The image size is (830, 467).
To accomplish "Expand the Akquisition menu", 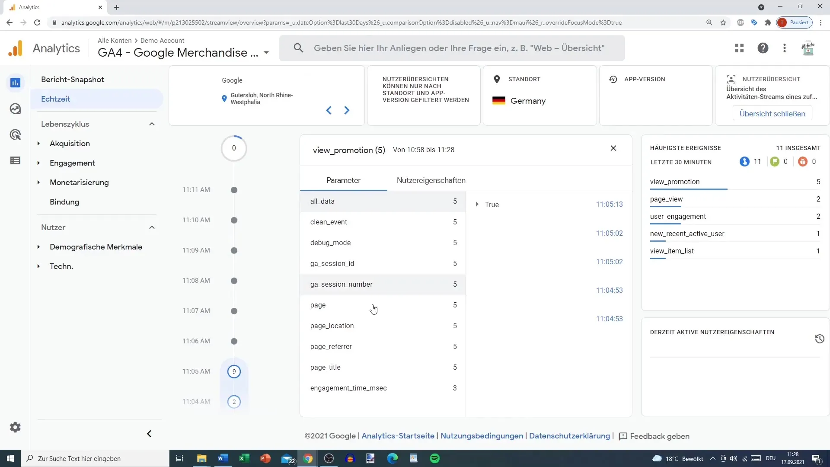I will 38,144.
